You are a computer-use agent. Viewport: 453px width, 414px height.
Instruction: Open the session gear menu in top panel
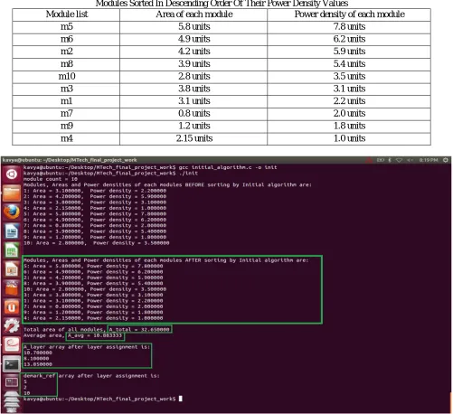pos(446,160)
